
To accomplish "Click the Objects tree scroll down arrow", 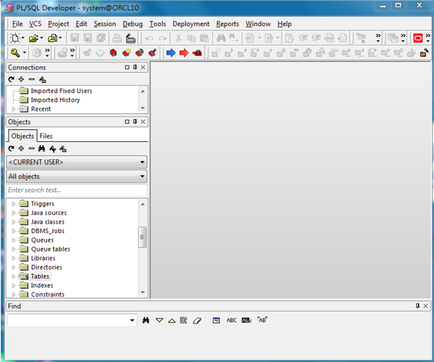I will (143, 292).
